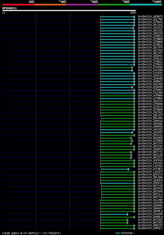Select label UniRef100_Q508T1
The height and width of the screenshot is (235, 164).
[x=150, y=183]
